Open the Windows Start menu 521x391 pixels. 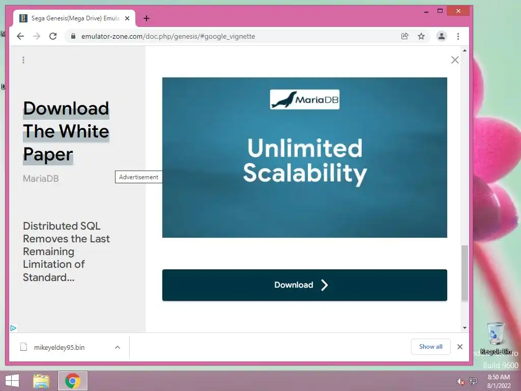click(12, 381)
